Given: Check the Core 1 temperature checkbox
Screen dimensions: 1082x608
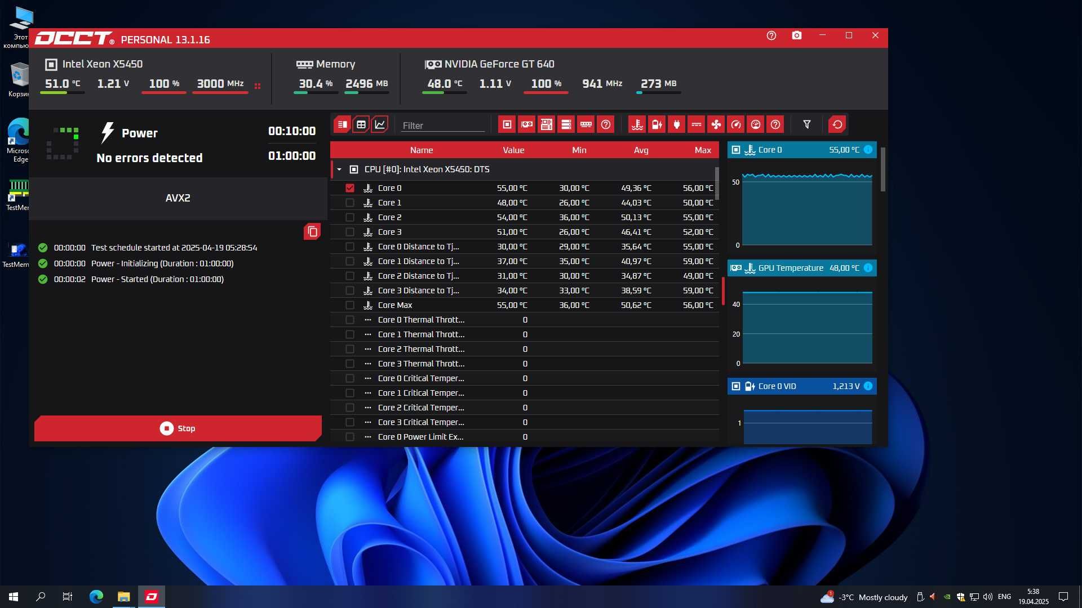Looking at the screenshot, I should click(350, 203).
